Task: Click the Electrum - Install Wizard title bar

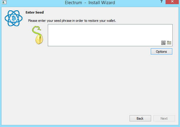Action: pos(90,3)
